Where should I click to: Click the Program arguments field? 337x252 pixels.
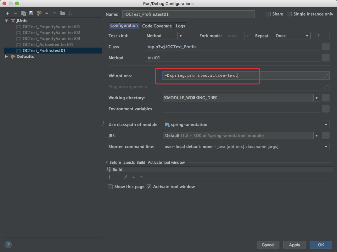pyautogui.click(x=246, y=87)
